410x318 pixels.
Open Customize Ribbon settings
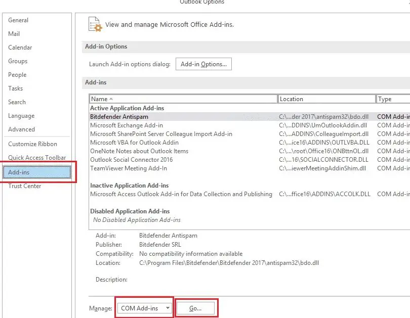(33, 144)
